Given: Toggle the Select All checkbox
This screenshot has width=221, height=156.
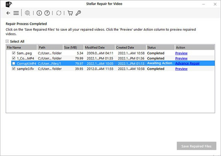Looking at the screenshot, I should pos(7,41).
